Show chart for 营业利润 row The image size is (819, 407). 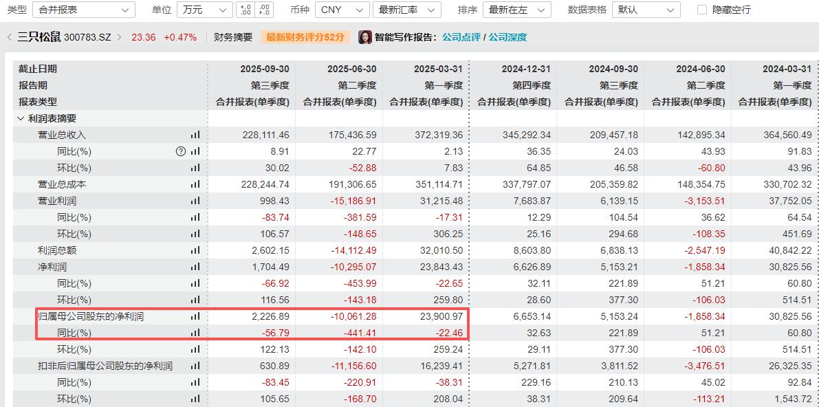pos(195,201)
